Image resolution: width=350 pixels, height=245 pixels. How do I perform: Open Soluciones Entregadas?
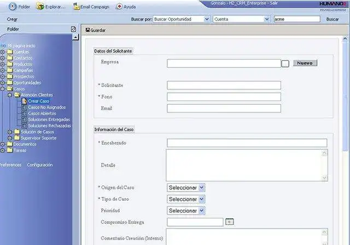49,119
